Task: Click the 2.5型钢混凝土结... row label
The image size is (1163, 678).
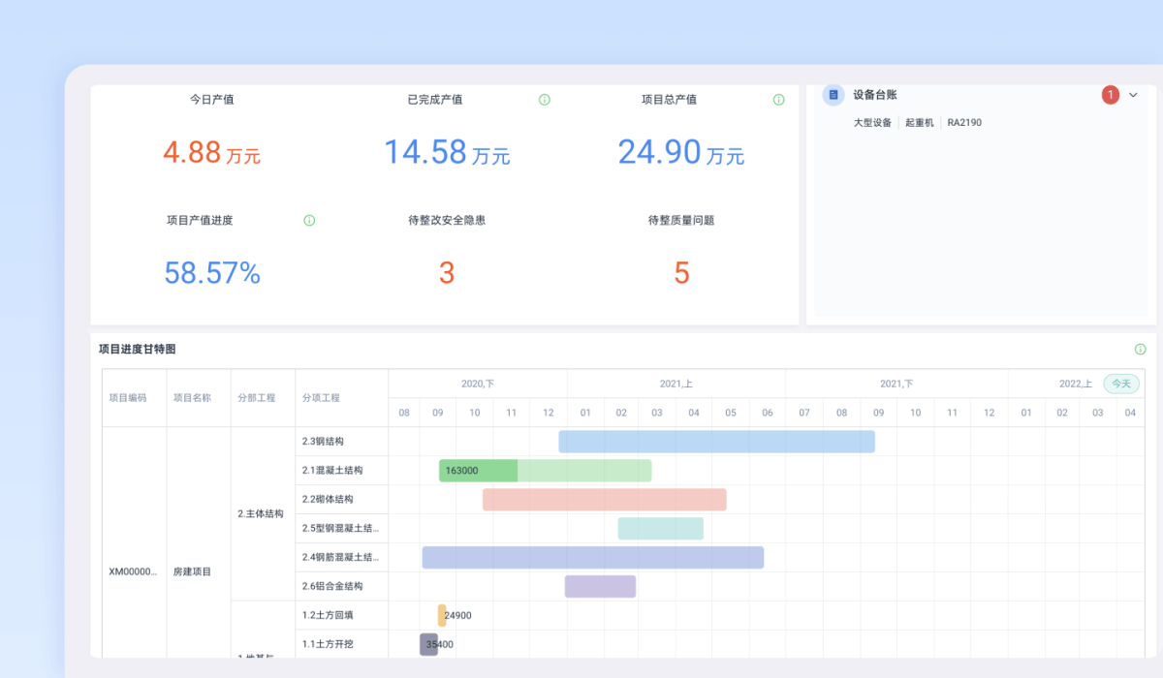Action: pyautogui.click(x=341, y=529)
